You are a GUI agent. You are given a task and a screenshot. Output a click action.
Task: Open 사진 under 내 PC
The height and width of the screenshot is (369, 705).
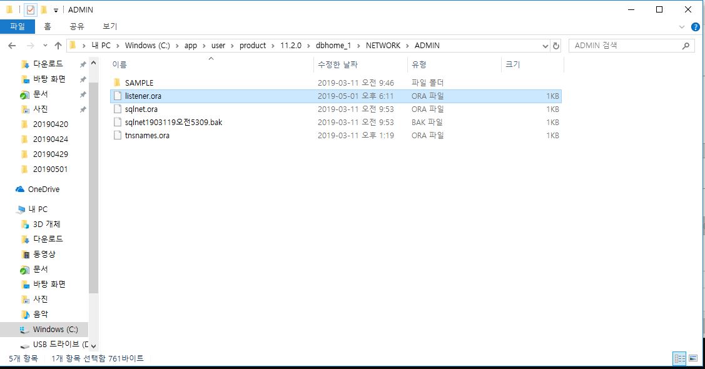click(40, 300)
